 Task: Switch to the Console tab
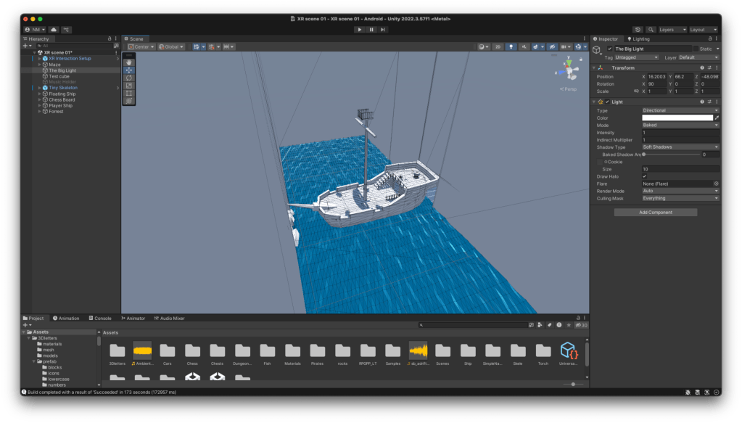point(100,318)
